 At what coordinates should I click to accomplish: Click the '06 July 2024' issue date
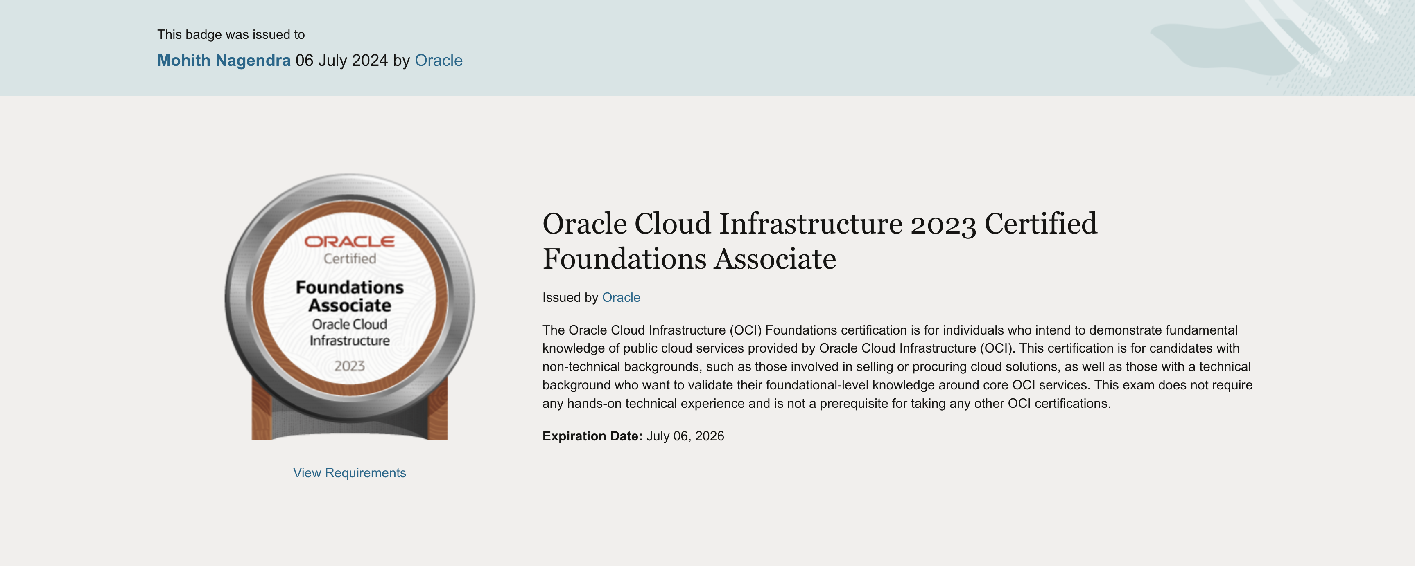(x=341, y=61)
